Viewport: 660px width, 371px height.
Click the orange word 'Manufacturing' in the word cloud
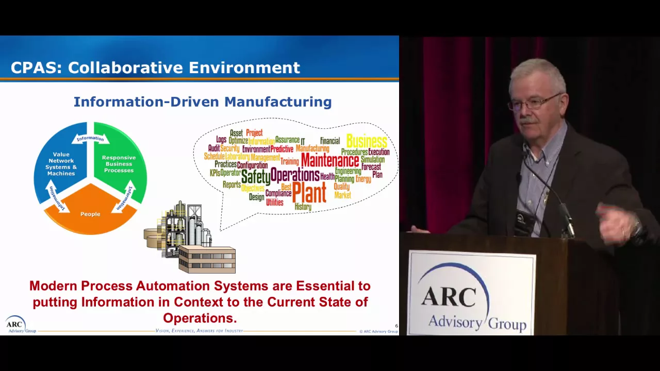click(x=312, y=149)
